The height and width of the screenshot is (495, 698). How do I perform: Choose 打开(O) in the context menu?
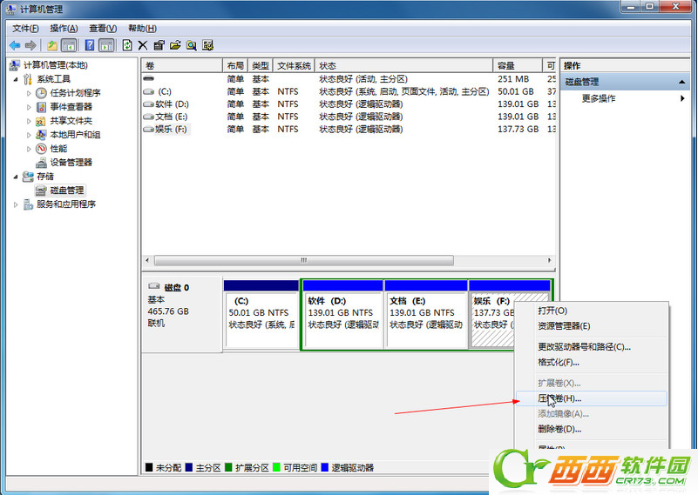pyautogui.click(x=591, y=311)
